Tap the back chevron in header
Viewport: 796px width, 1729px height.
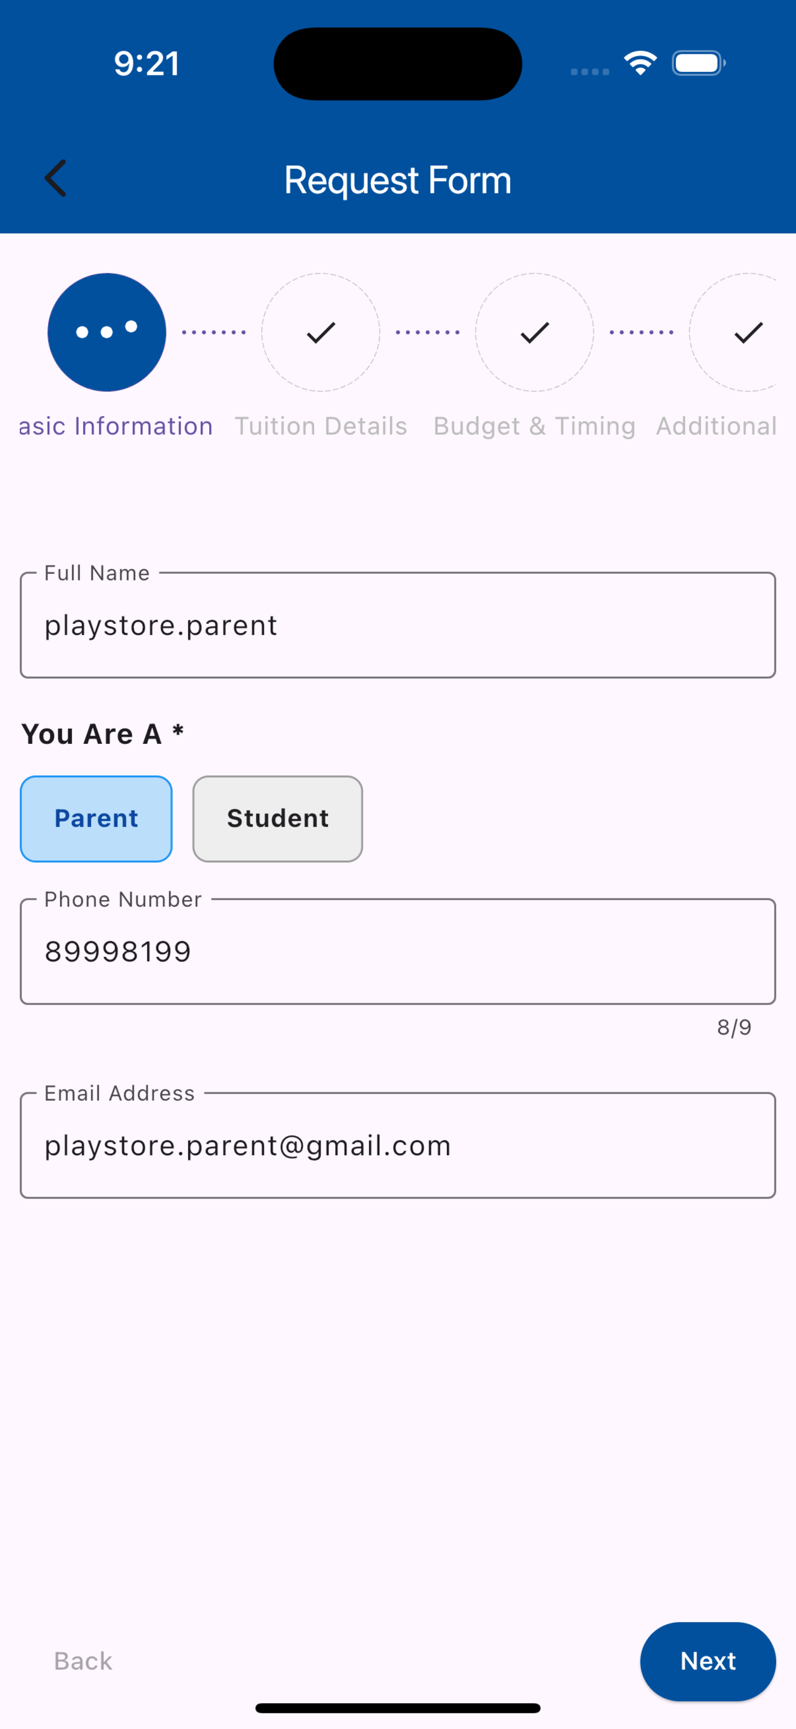pyautogui.click(x=55, y=178)
